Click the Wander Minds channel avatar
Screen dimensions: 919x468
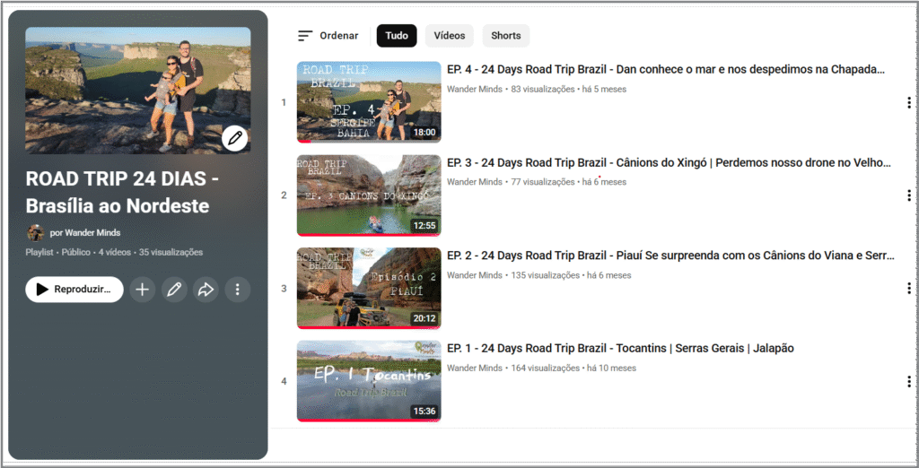point(36,232)
